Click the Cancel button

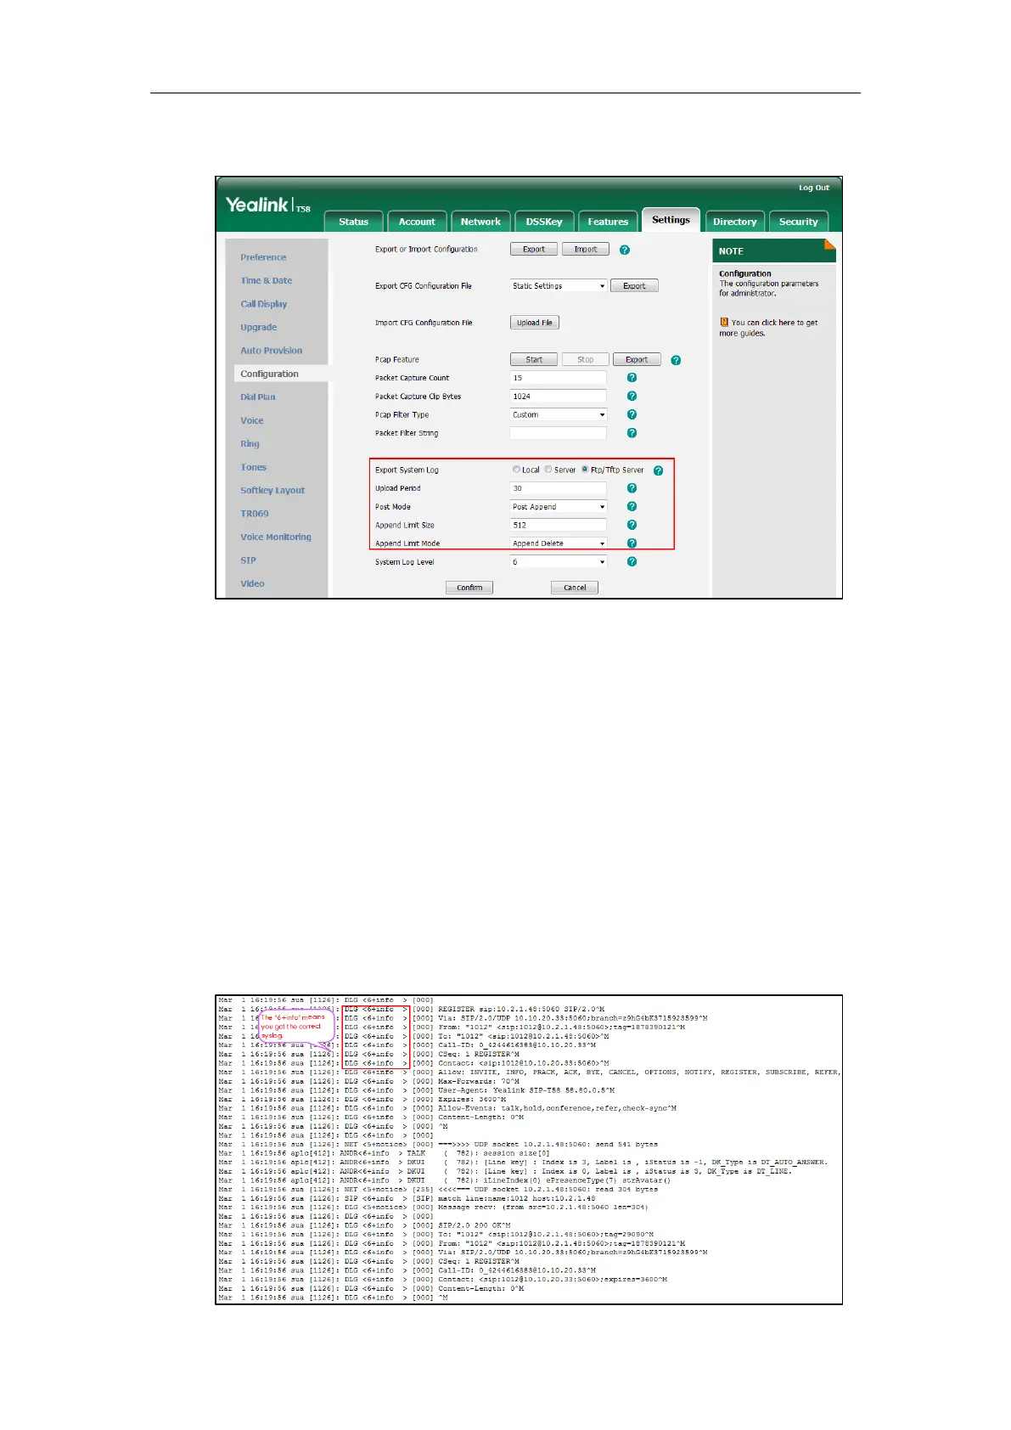(575, 588)
